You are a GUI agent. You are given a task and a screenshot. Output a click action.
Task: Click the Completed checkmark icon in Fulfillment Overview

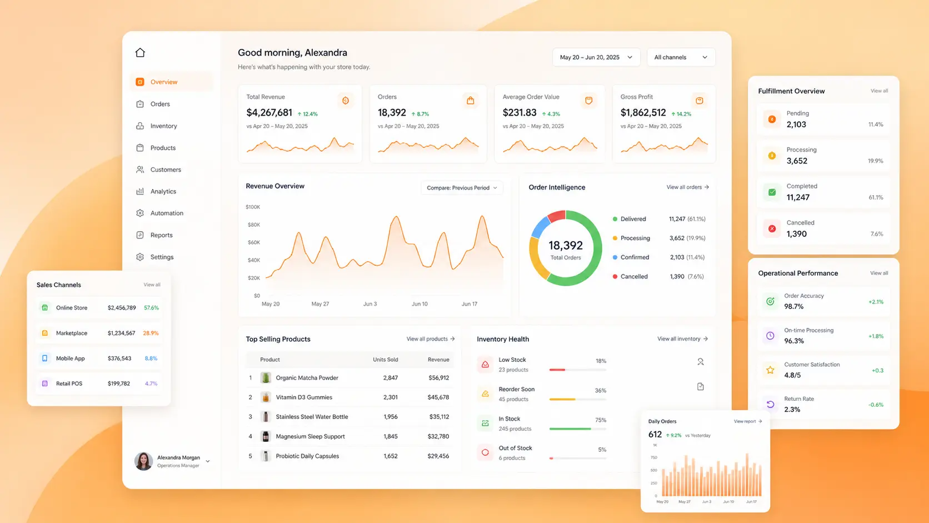point(772,192)
